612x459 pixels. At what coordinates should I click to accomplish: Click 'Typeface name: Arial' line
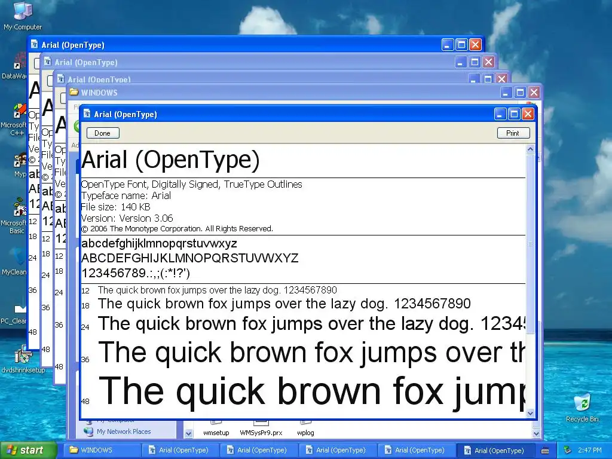pyautogui.click(x=126, y=195)
